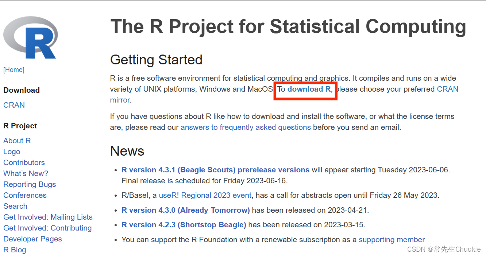Viewport: 486px width, 256px height.
Task: Go to CRAN in the Download section
Action: [x=14, y=105]
